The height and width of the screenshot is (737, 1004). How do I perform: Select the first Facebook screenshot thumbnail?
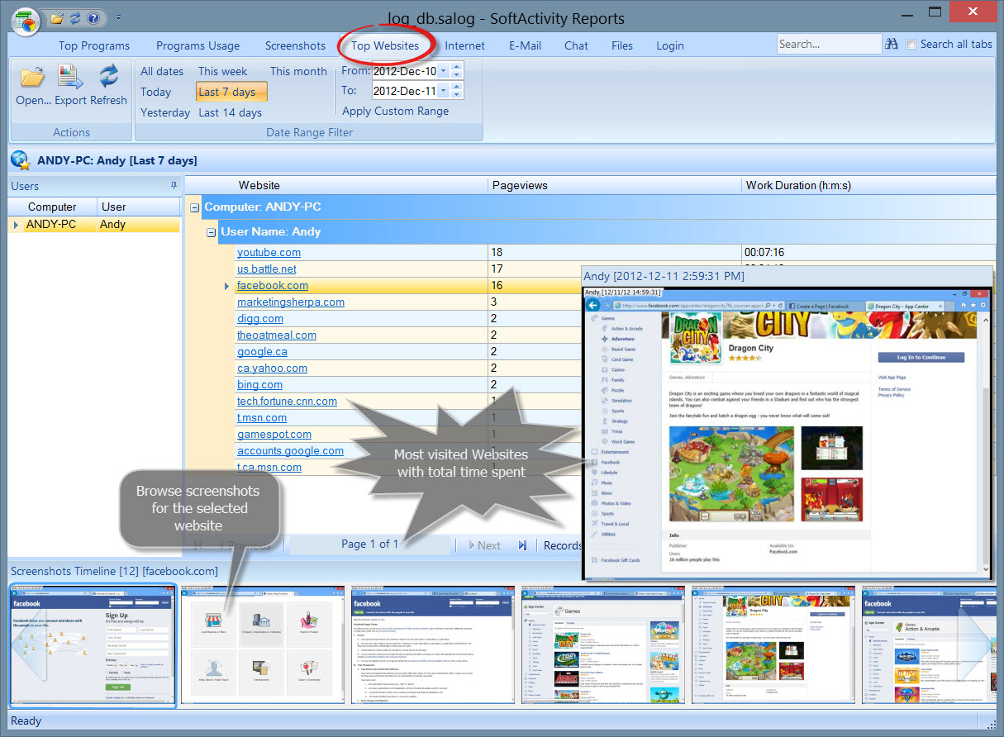pos(91,645)
